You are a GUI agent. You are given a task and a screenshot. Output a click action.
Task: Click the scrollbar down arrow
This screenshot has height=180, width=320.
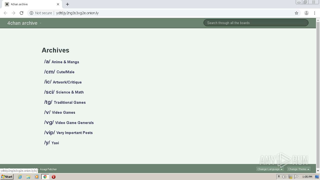318,171
